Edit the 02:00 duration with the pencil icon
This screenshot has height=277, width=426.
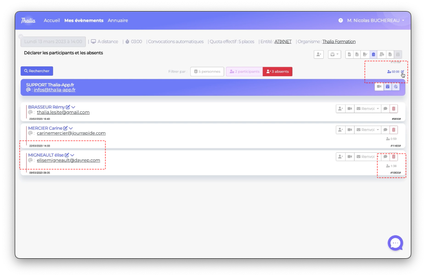click(x=402, y=71)
